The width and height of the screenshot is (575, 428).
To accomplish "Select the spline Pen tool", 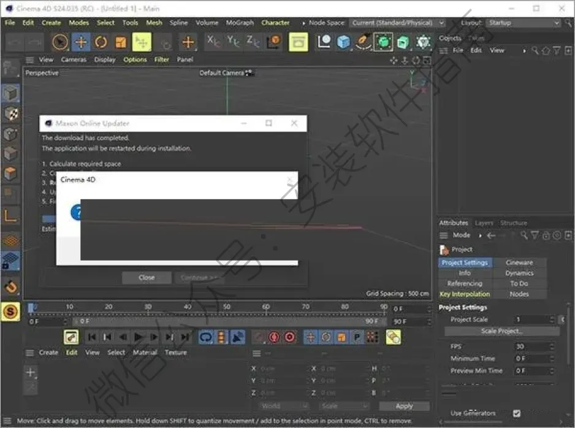I will (363, 42).
